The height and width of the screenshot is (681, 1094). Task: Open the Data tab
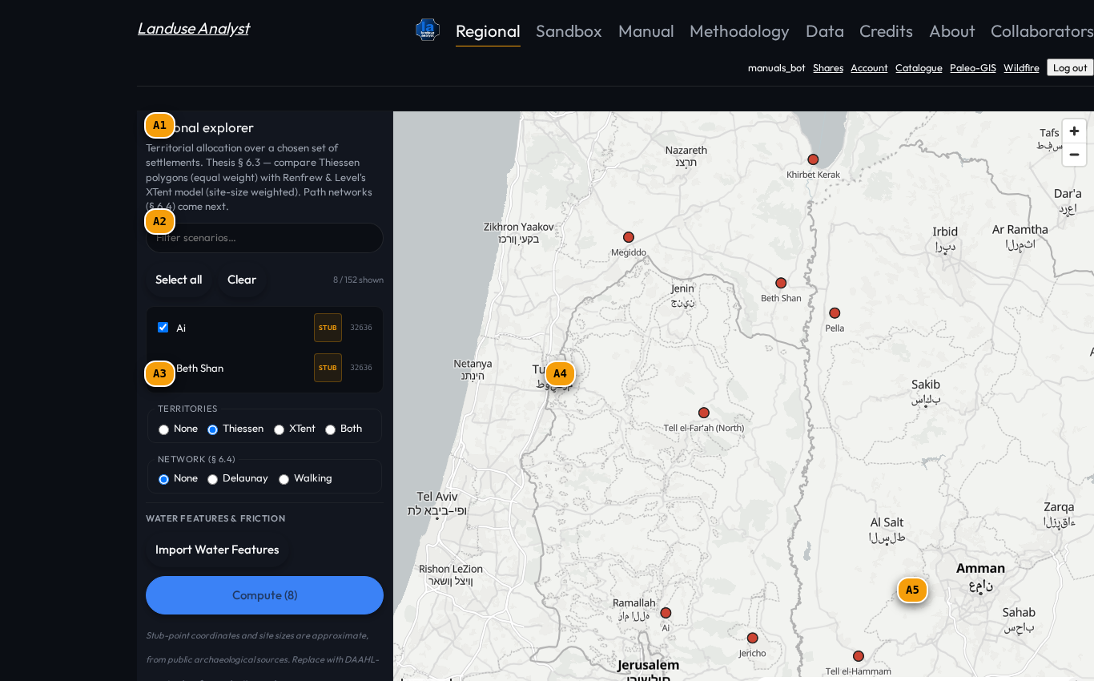click(825, 31)
